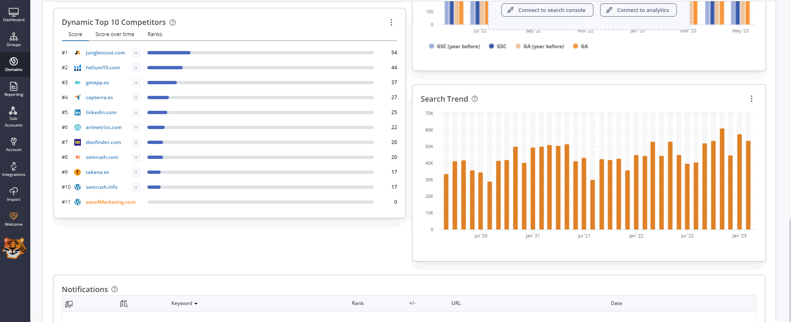Open Dashboard in the sidebar
Screen dimensions: 791x322
pyautogui.click(x=14, y=15)
